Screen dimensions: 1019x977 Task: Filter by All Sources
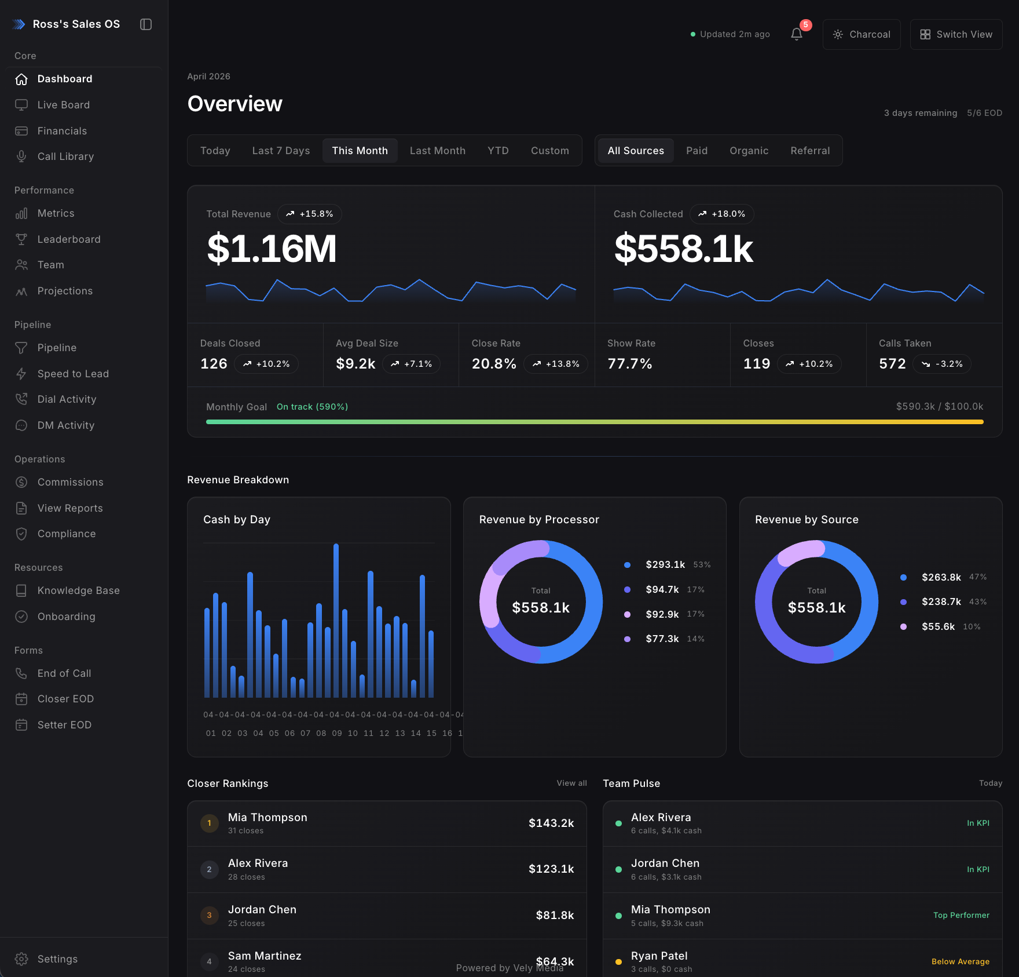[x=636, y=151]
